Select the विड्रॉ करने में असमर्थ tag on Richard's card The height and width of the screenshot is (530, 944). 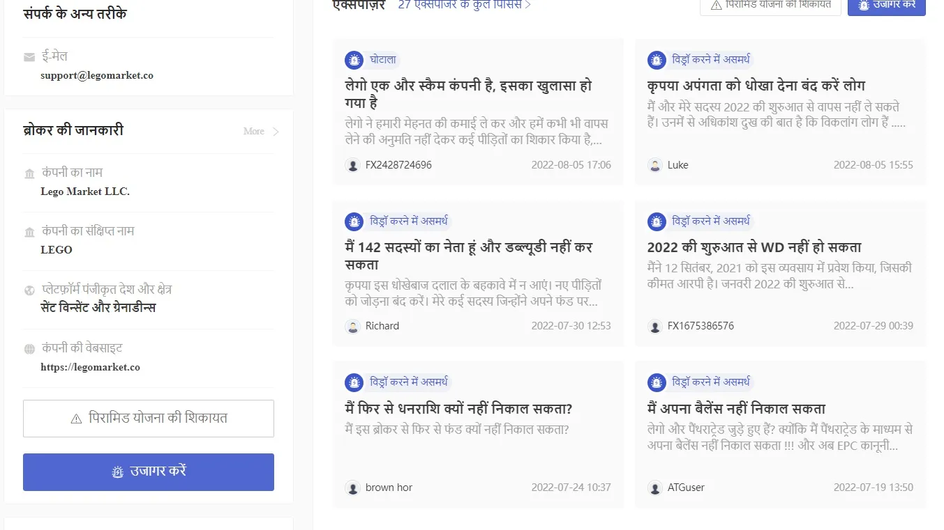pos(409,221)
